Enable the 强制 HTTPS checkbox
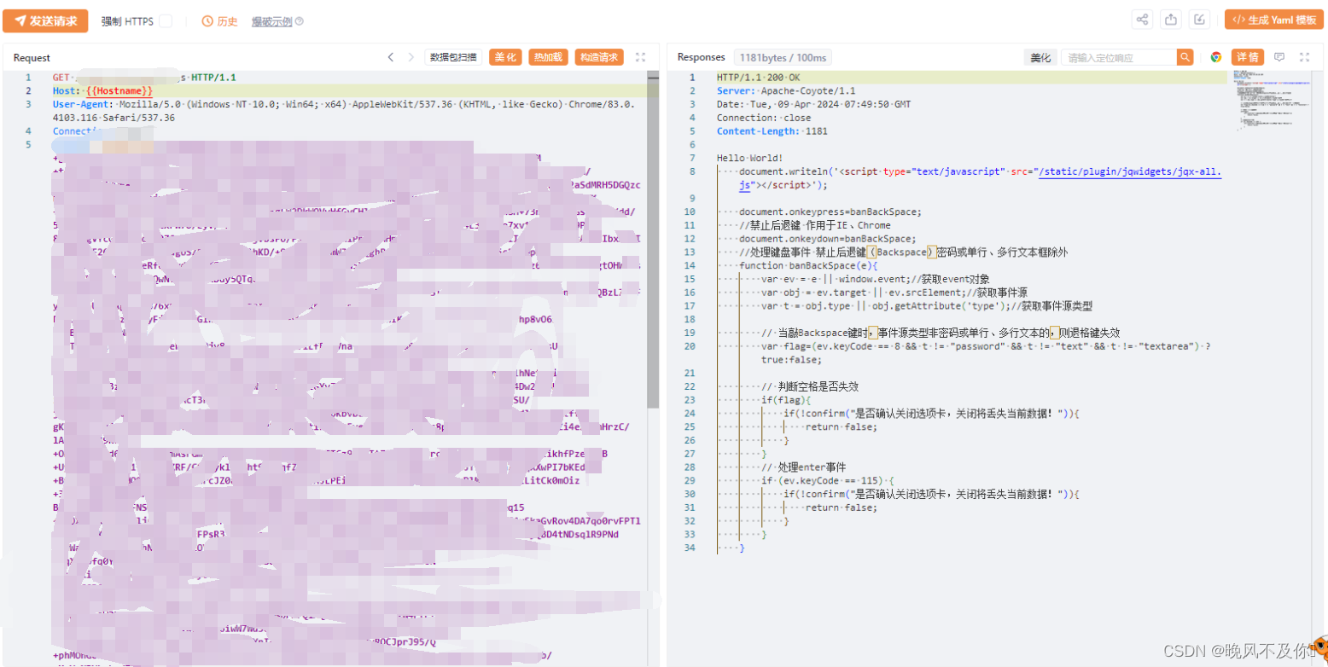The image size is (1328, 667). [x=166, y=21]
